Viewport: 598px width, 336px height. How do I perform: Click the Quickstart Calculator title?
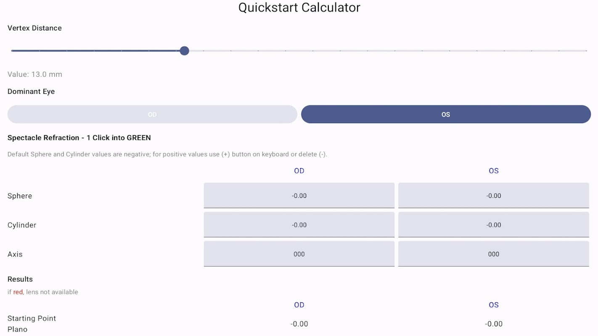(x=299, y=8)
